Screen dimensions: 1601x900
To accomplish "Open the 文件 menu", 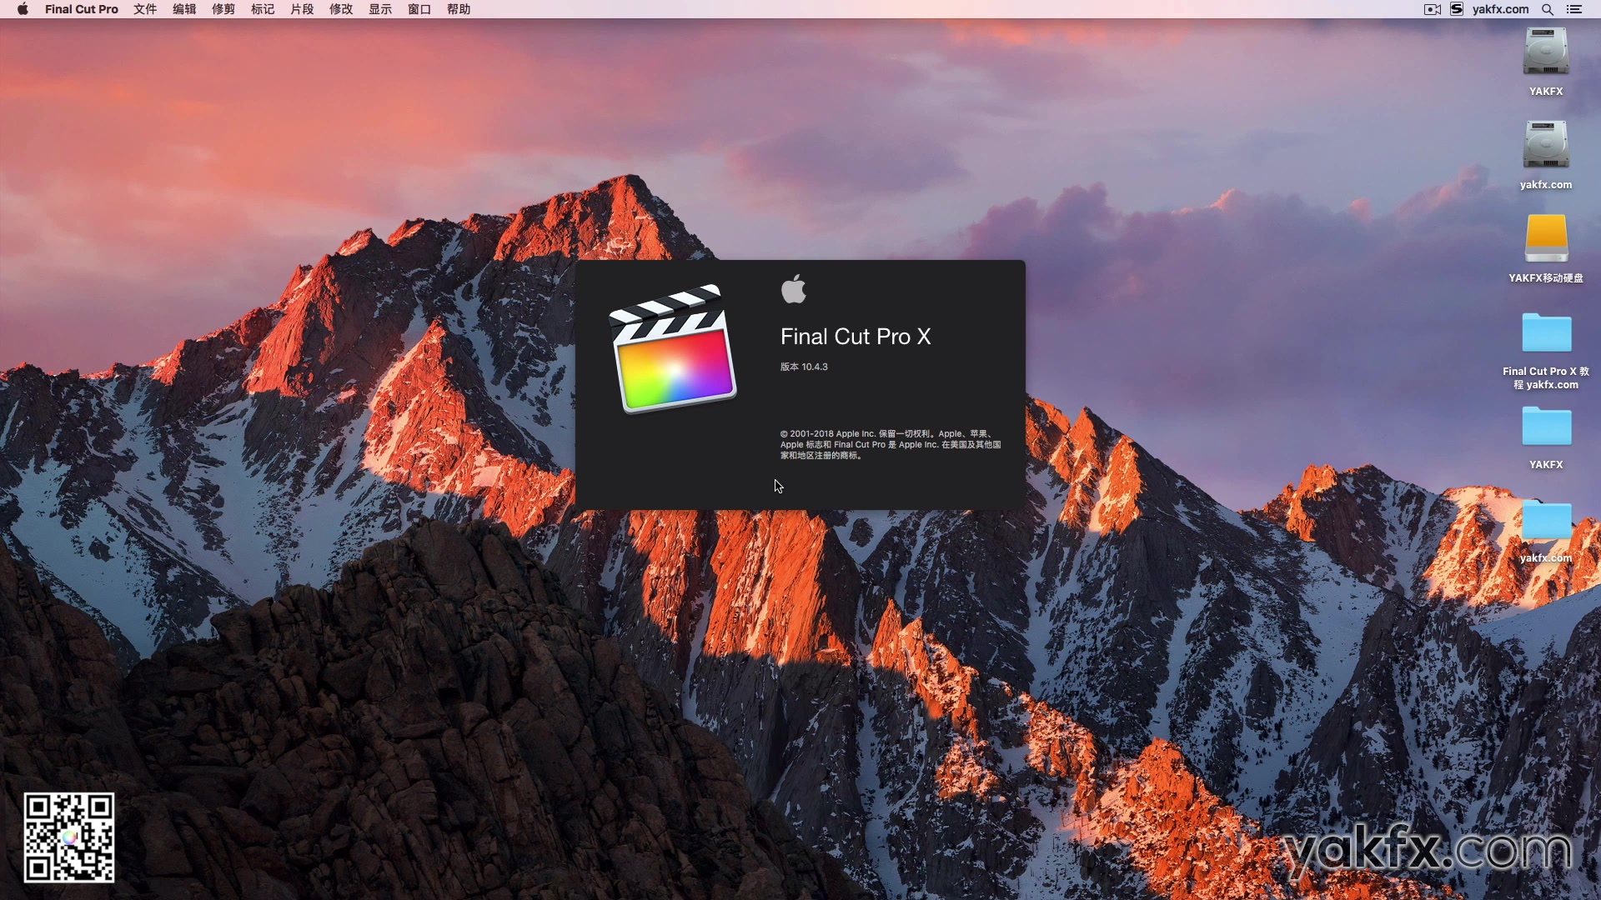I will tap(145, 9).
